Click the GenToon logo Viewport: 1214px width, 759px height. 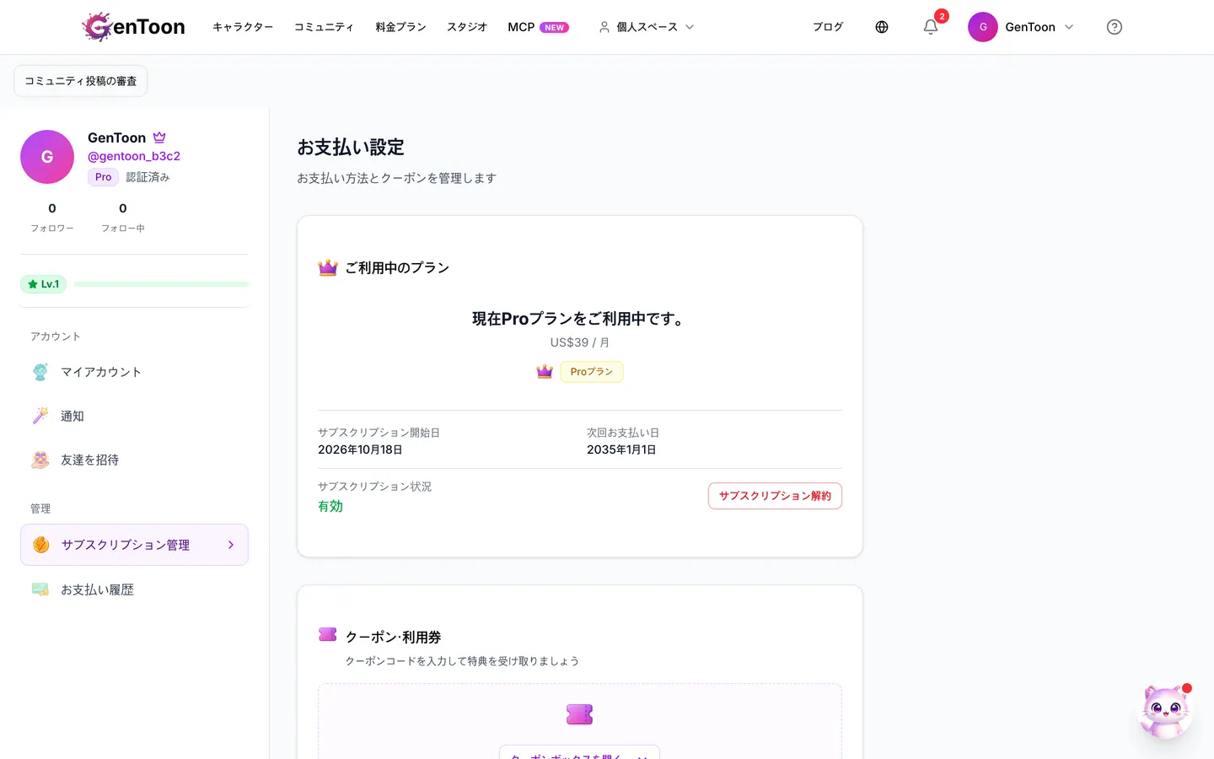[x=133, y=27]
